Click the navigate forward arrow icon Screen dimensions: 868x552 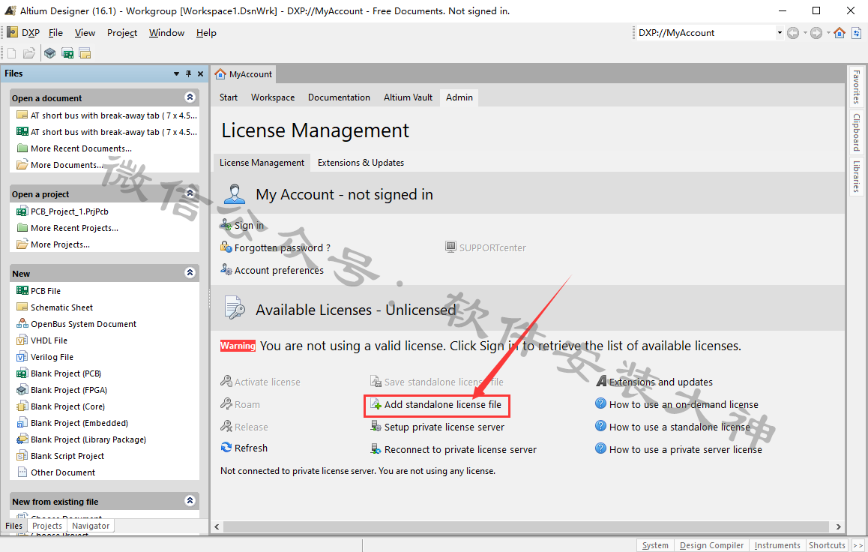(816, 33)
